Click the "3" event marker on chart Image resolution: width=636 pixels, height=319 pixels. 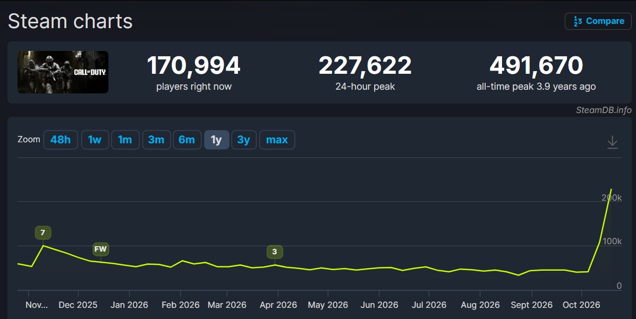275,252
